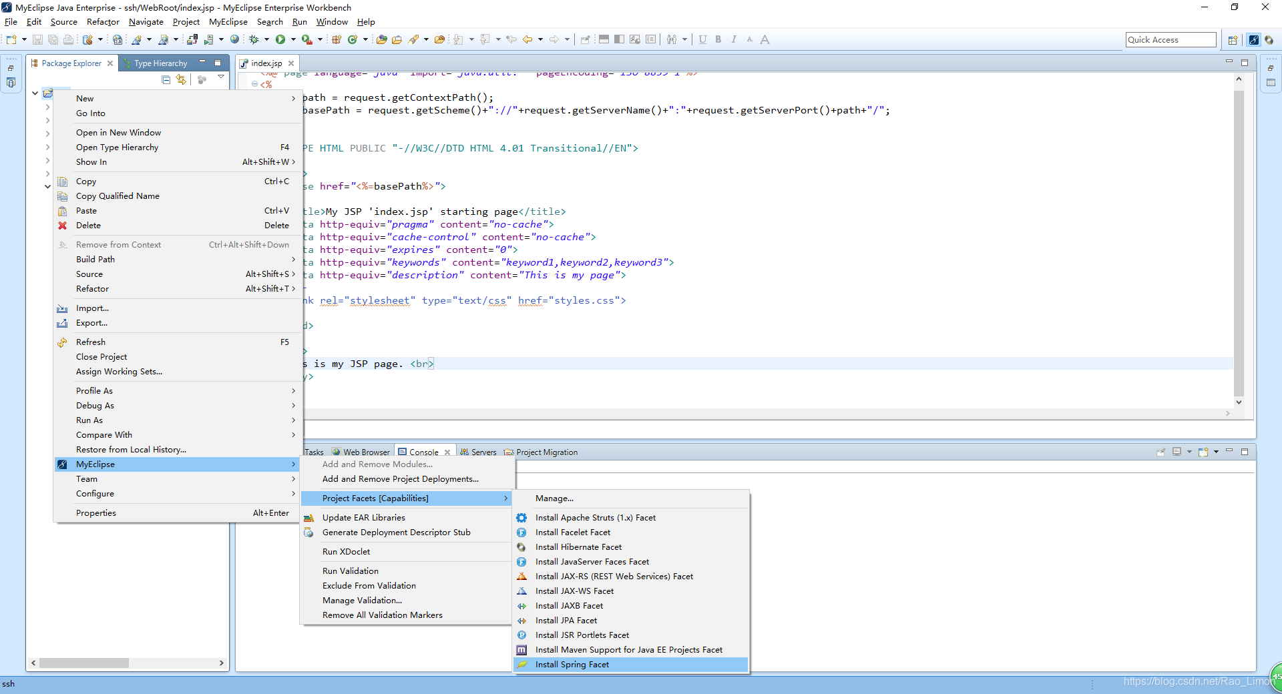This screenshot has width=1282, height=694.
Task: Click the Open Web Browser globe icon
Action: (234, 39)
